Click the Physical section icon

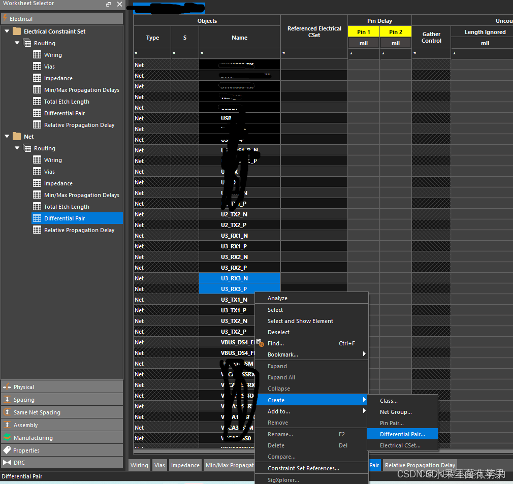[7, 387]
